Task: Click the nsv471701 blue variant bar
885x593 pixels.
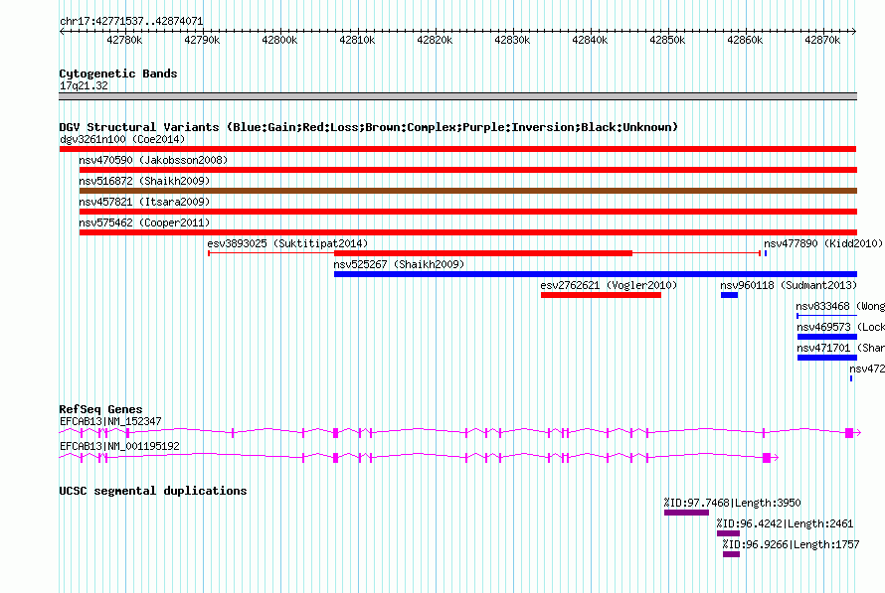Action: coord(826,358)
